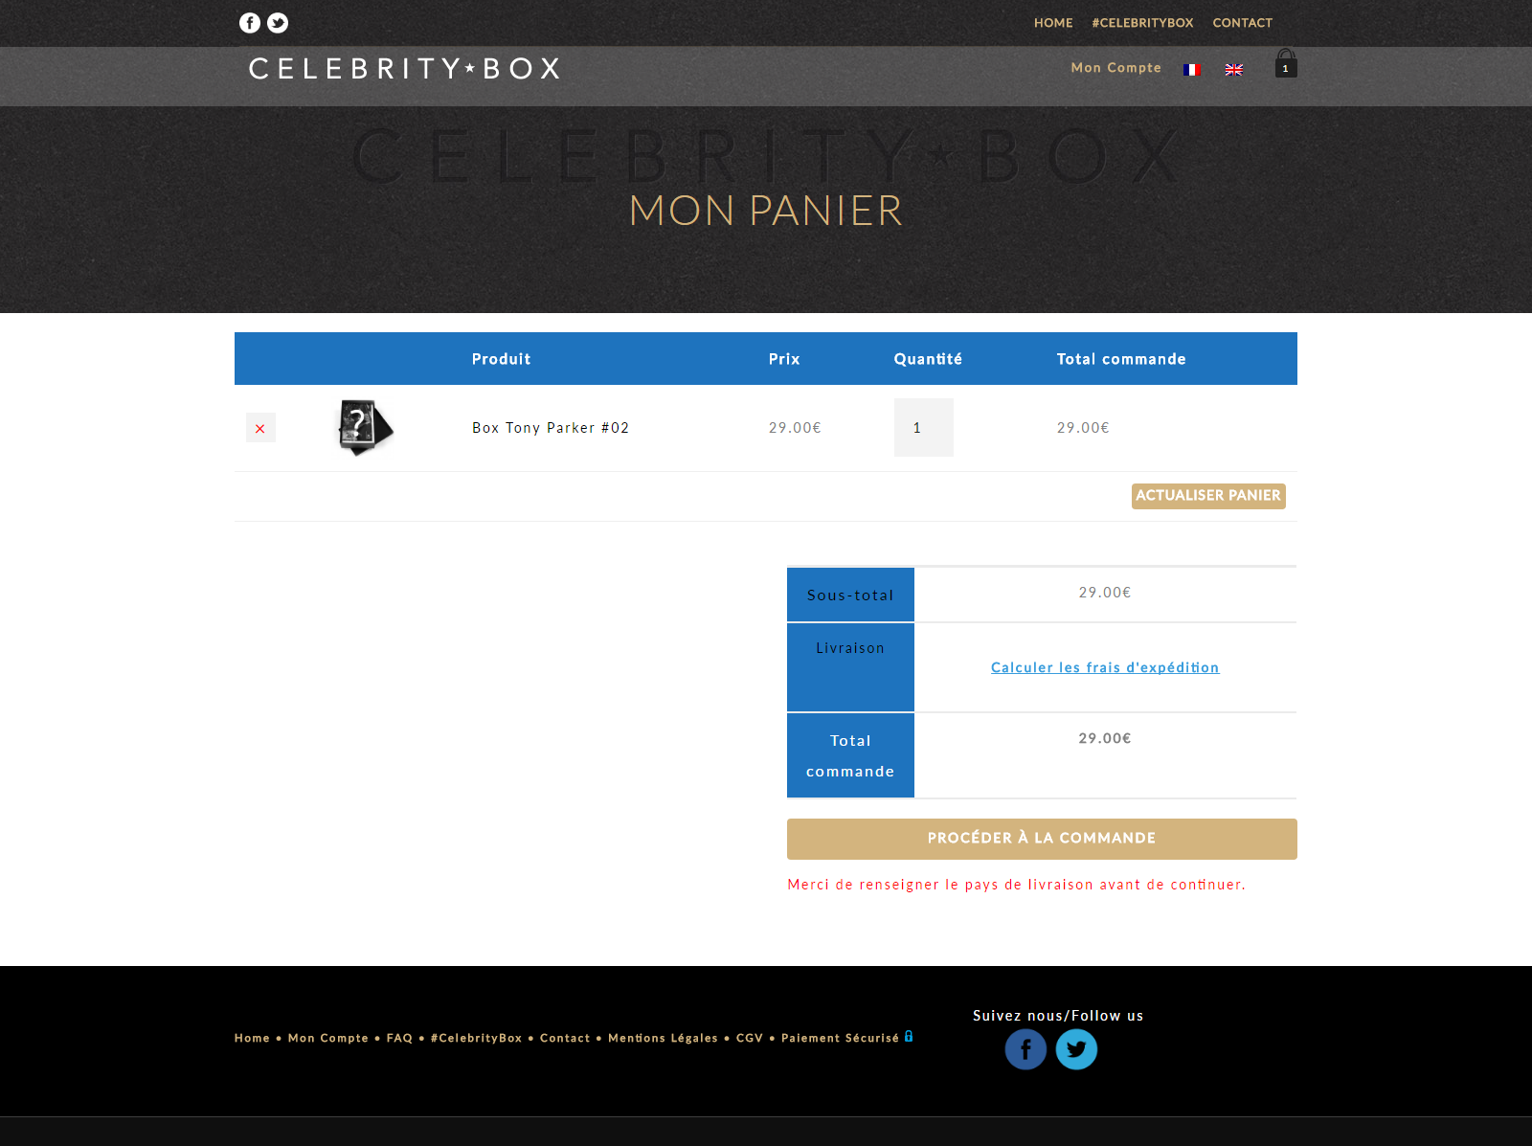Open footer Home link
The width and height of the screenshot is (1532, 1146).
(252, 1038)
